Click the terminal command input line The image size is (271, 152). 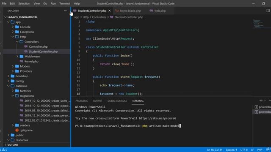coord(128,126)
